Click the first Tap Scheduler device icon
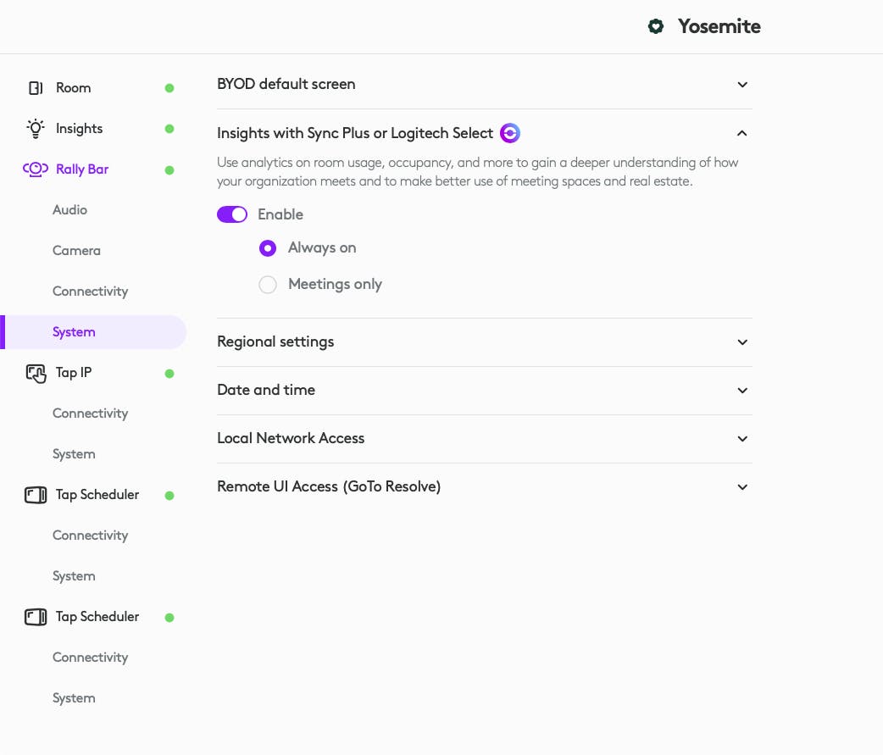The width and height of the screenshot is (883, 755). click(x=36, y=495)
